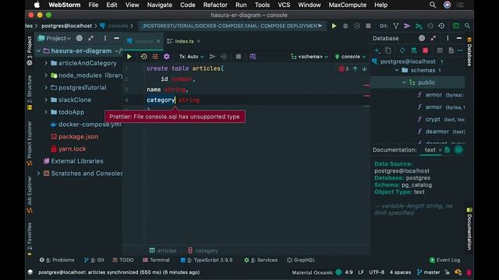Click the articles breadcrumb in editor

coord(163,250)
